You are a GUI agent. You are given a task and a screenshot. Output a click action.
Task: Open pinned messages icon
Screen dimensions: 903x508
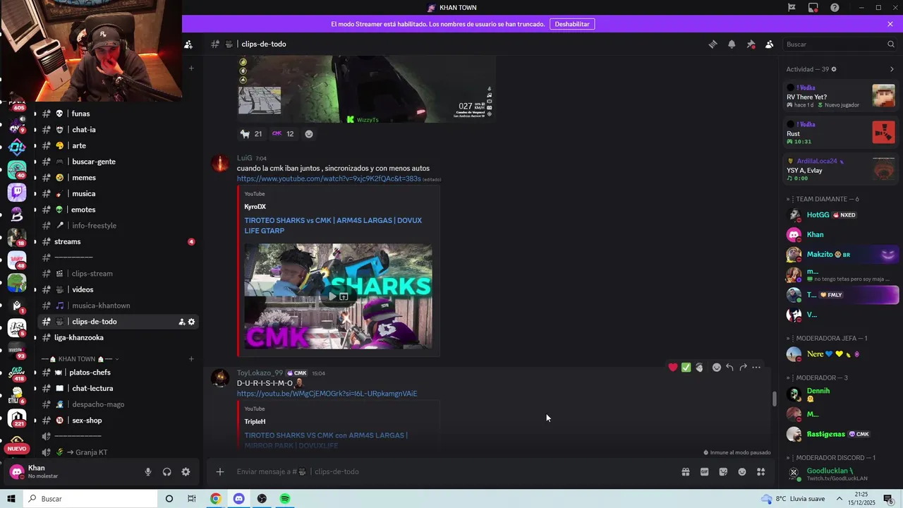click(x=751, y=44)
